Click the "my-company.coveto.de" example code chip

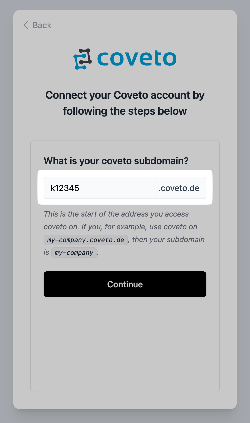click(86, 240)
